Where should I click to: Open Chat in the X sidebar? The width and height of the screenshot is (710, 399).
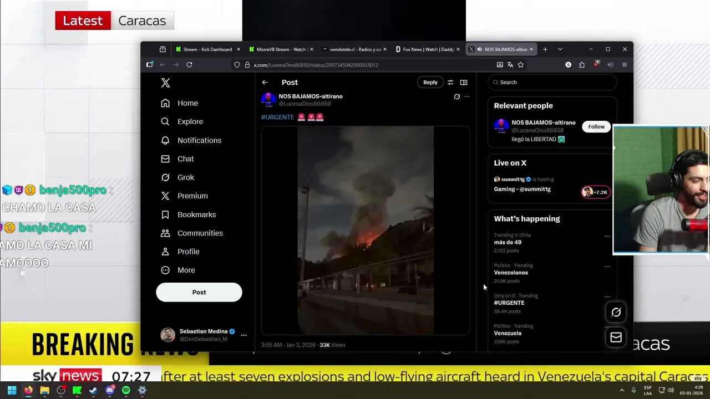[x=177, y=159]
